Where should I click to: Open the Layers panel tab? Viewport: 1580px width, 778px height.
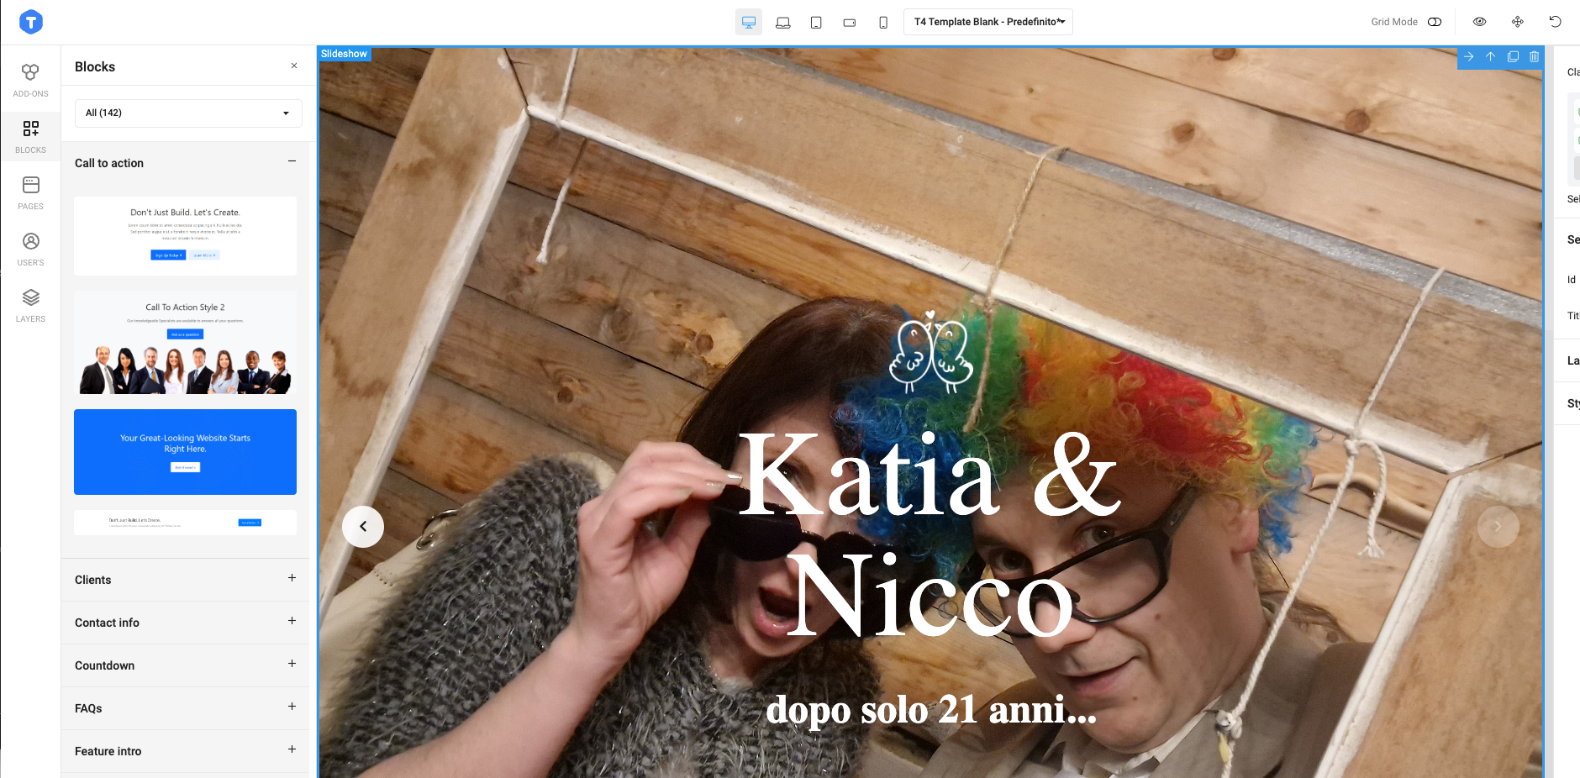30,305
